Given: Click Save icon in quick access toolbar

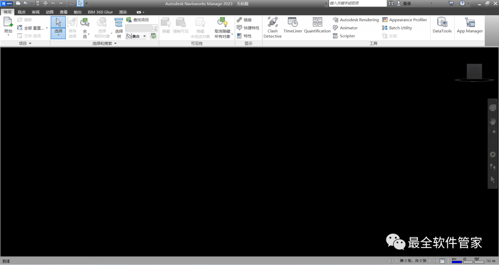Looking at the screenshot, I should point(37,3).
